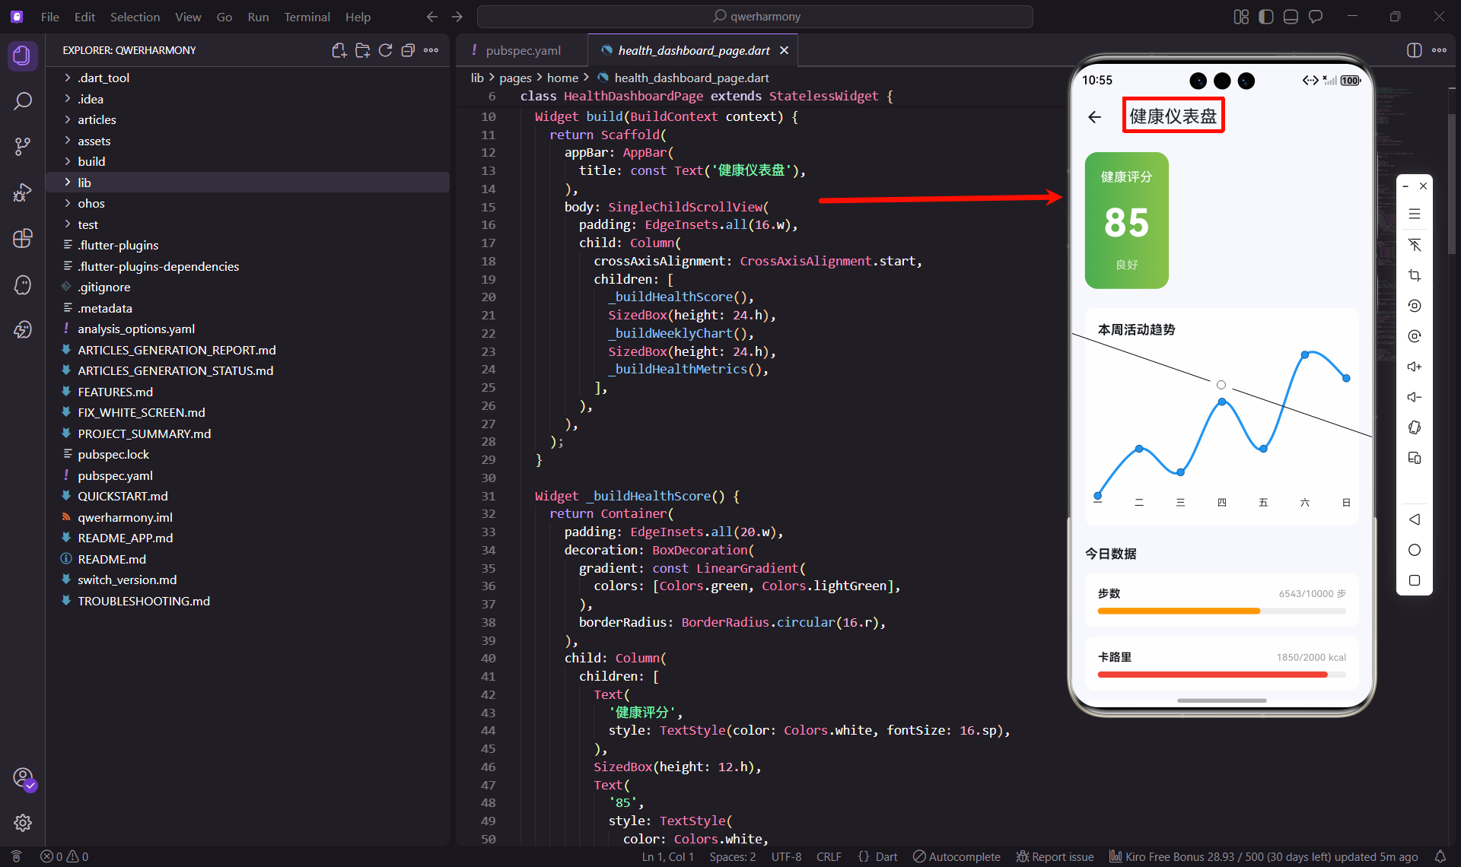Expand the assets folder
Viewport: 1461px width, 867px height.
pos(94,141)
